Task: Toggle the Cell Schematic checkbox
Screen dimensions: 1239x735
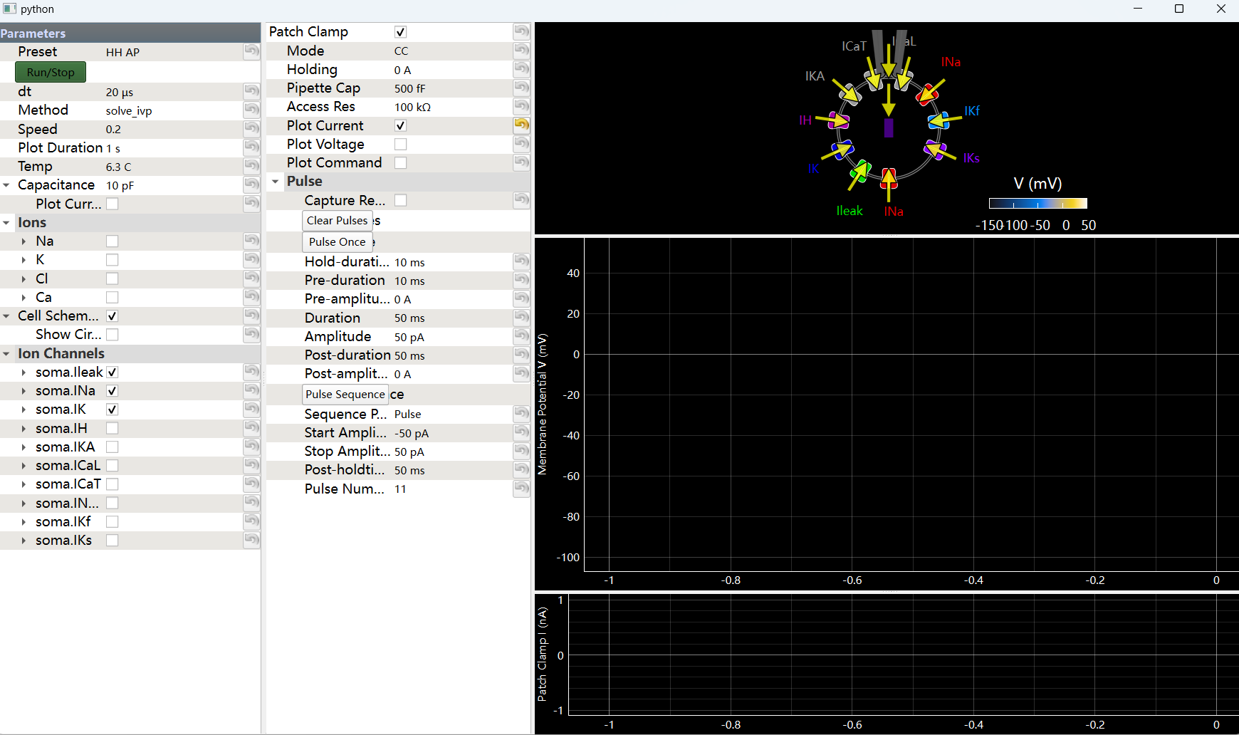Action: (112, 316)
